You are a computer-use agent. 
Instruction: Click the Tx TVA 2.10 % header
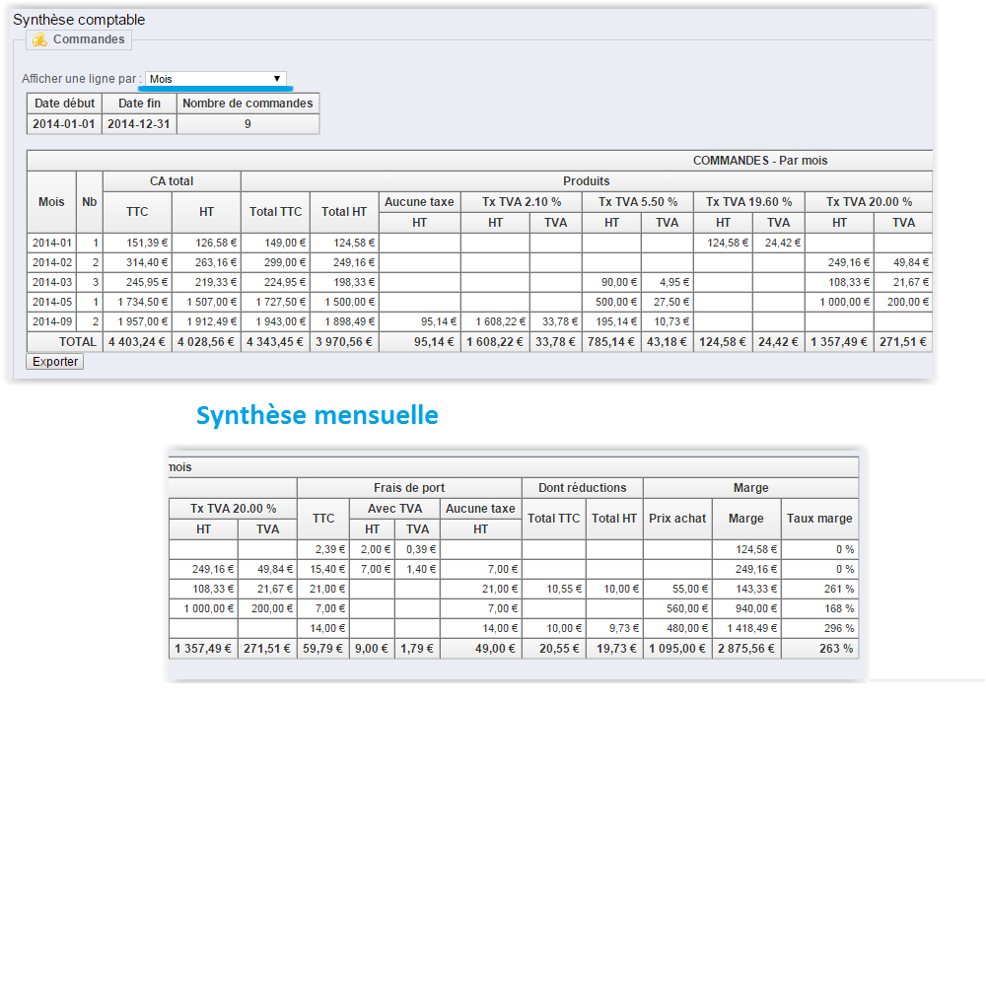tap(521, 202)
